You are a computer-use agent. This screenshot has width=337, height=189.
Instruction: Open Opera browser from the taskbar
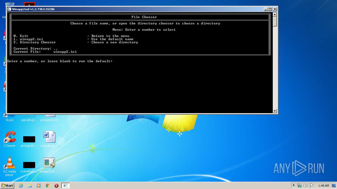pos(56,186)
